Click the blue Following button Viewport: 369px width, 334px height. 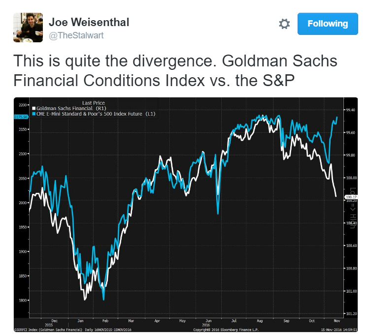coord(328,24)
